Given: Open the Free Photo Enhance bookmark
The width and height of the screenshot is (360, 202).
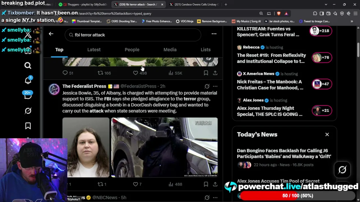Looking at the screenshot, I should tap(157, 21).
